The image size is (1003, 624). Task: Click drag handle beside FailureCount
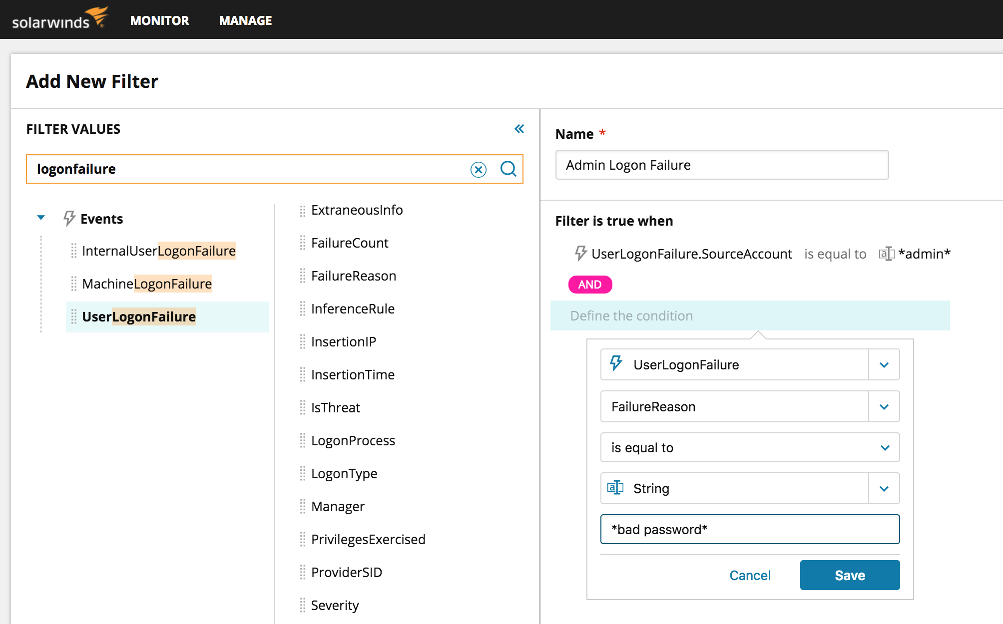click(x=303, y=243)
